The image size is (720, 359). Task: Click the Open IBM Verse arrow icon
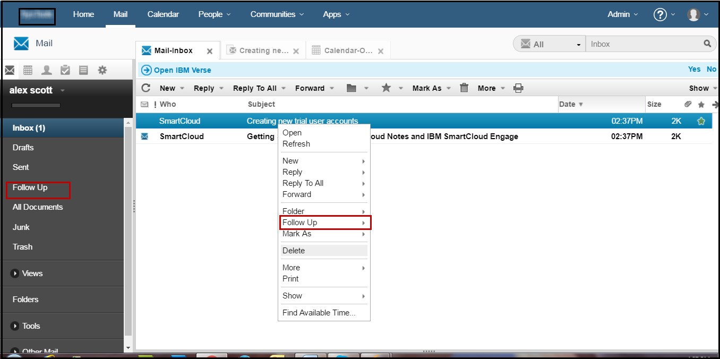(147, 70)
